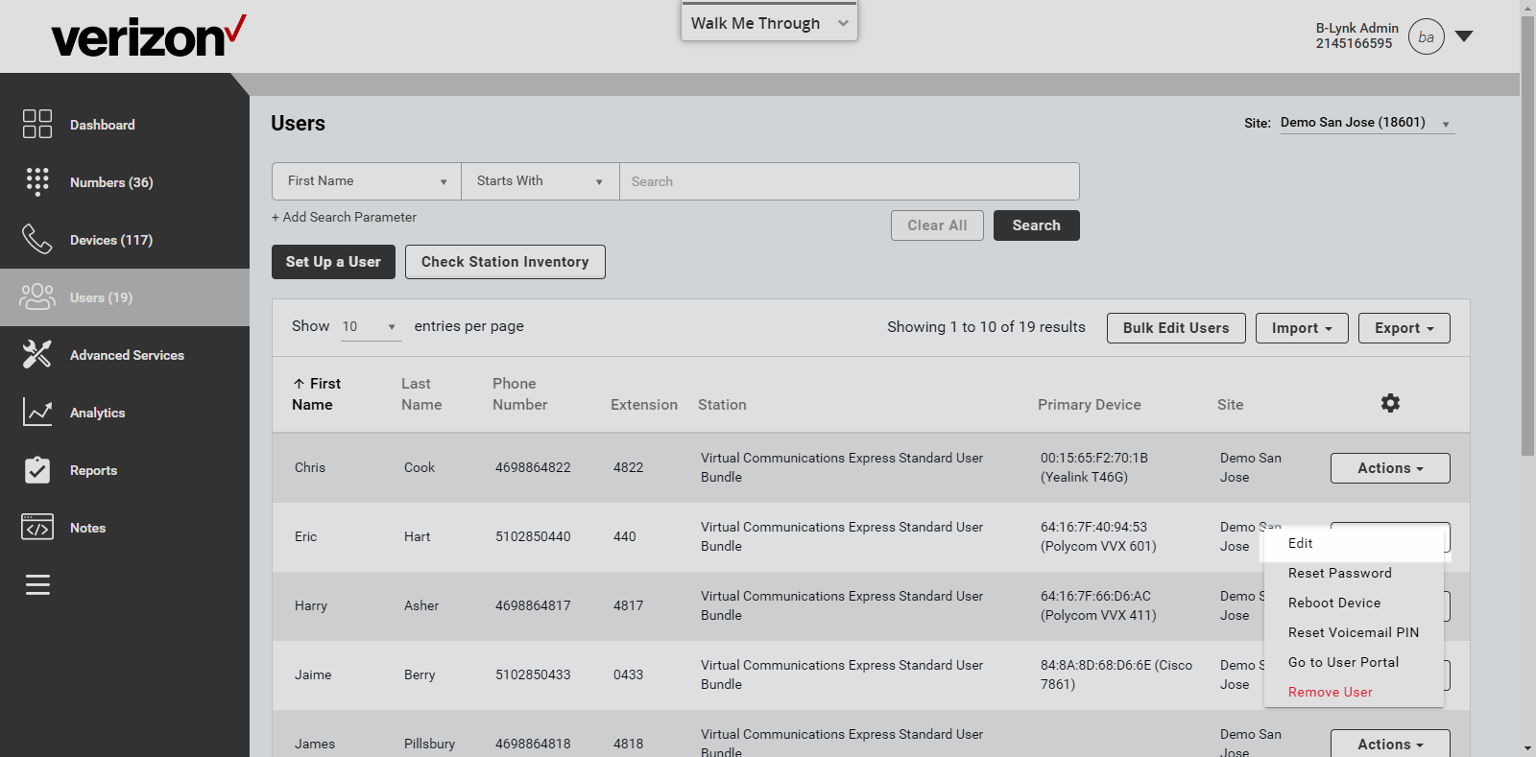Click + Add Search Parameter link
The width and height of the screenshot is (1536, 757).
tap(344, 218)
